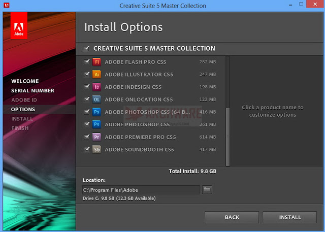Select the Adobe Flash Pro CS5 product name
The height and width of the screenshot is (232, 325).
[136, 62]
